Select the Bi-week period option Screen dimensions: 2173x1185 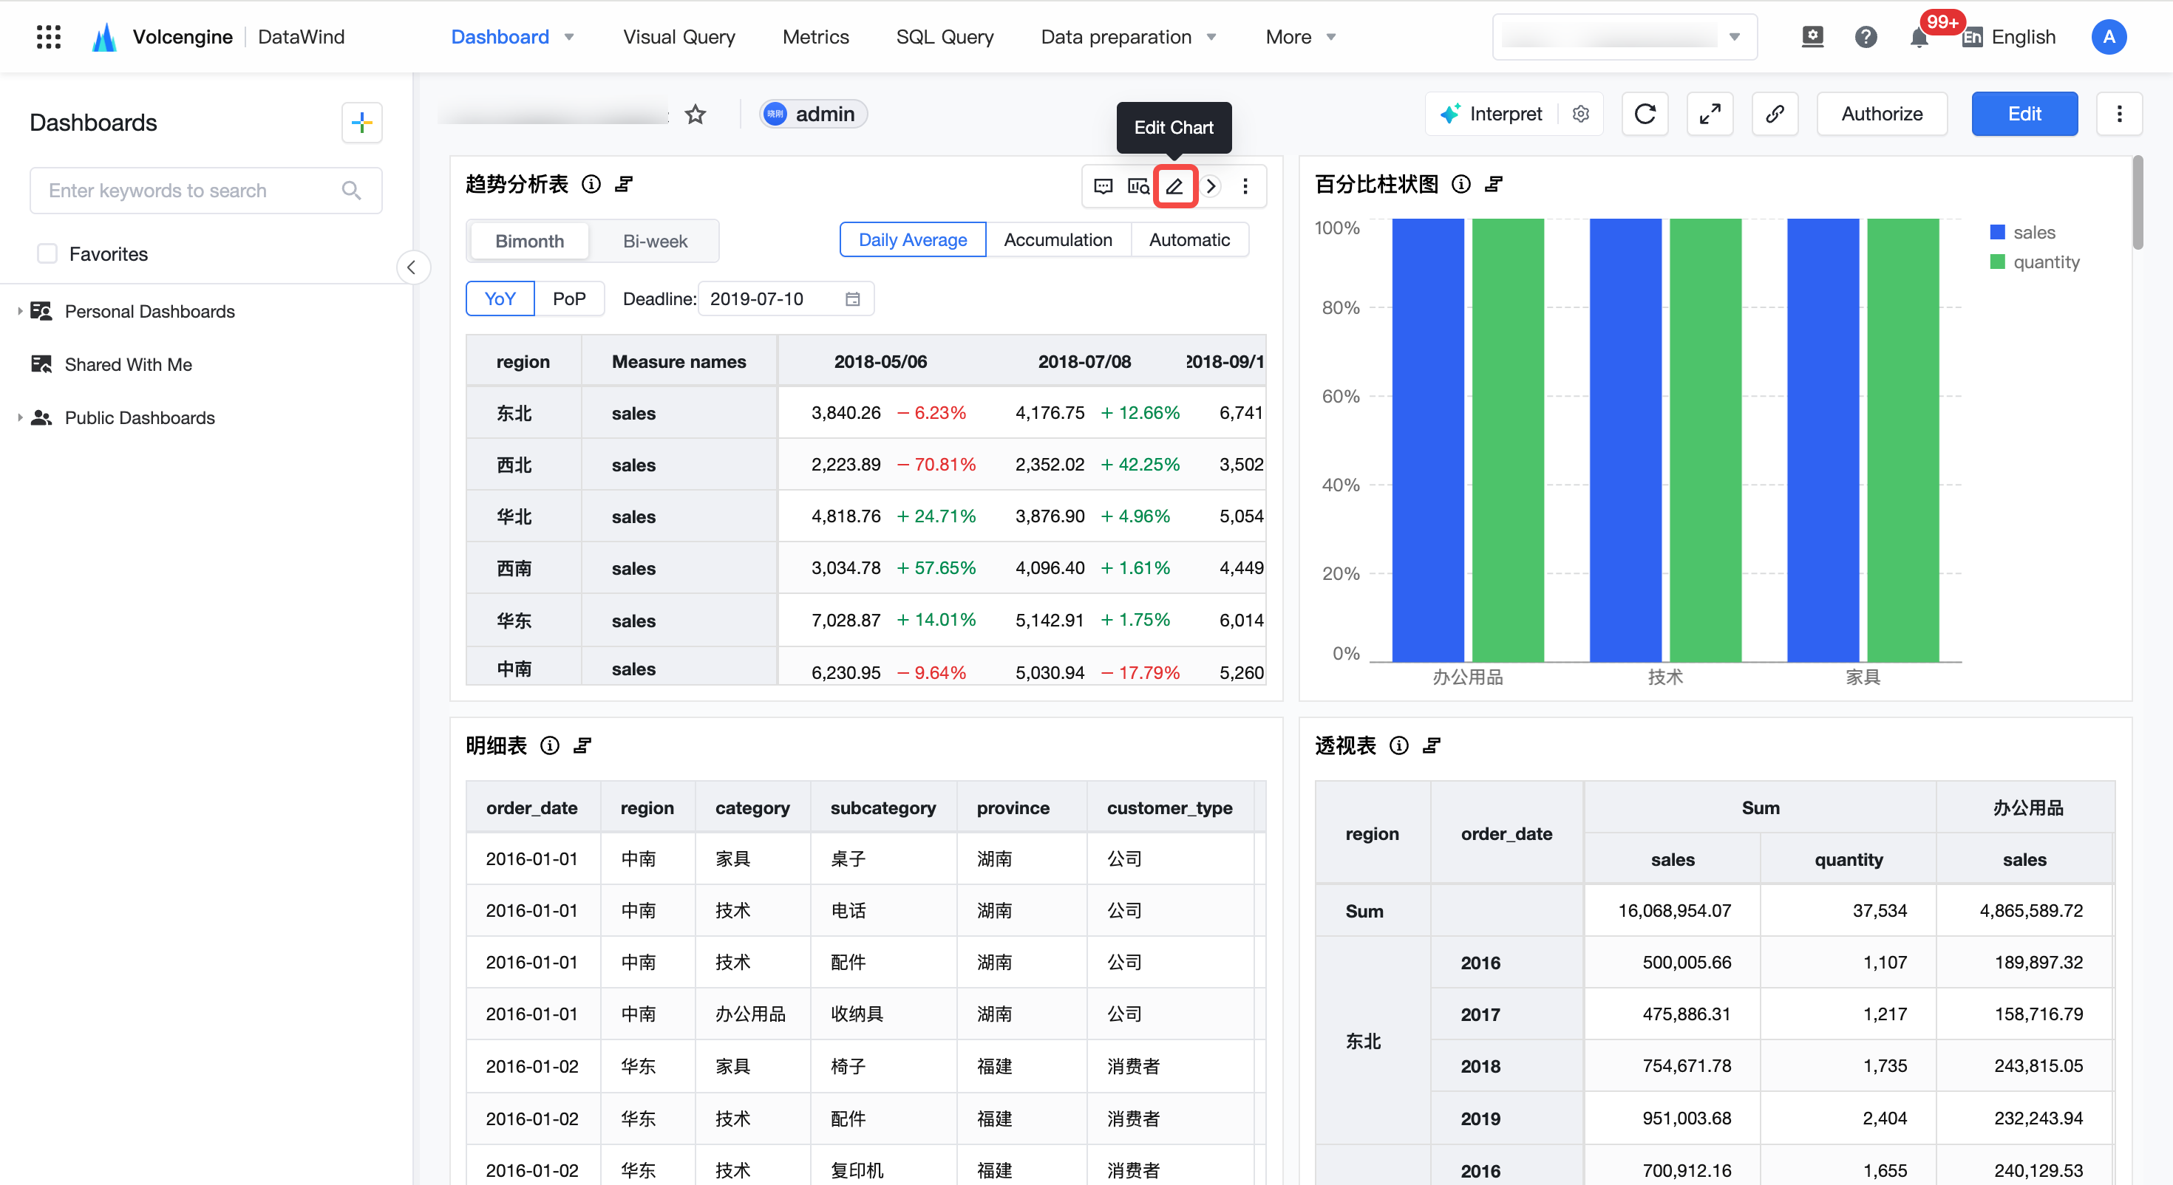pyautogui.click(x=656, y=242)
